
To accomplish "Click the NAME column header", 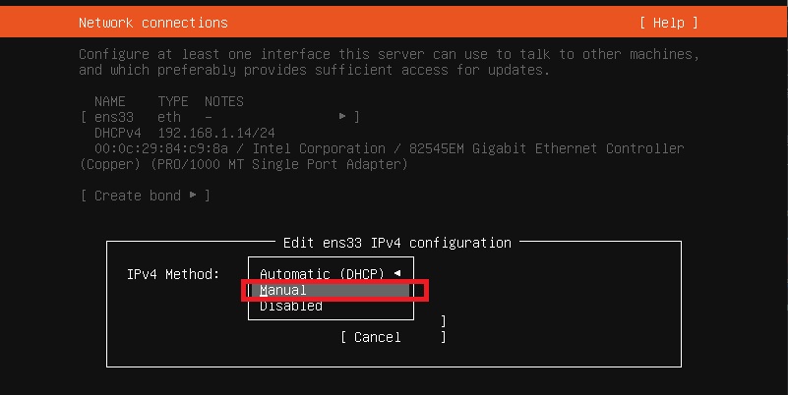I will point(109,101).
